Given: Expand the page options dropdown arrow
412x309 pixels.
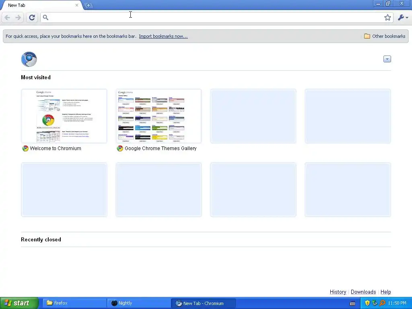Looking at the screenshot, I should [x=387, y=59].
